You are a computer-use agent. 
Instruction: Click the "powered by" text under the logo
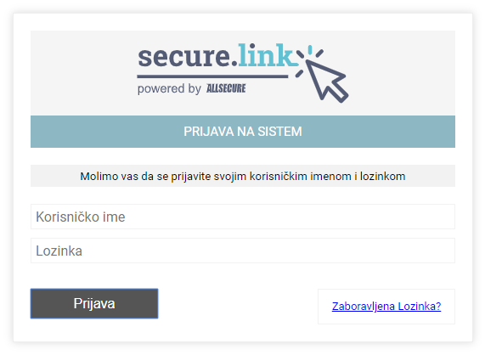coord(169,89)
